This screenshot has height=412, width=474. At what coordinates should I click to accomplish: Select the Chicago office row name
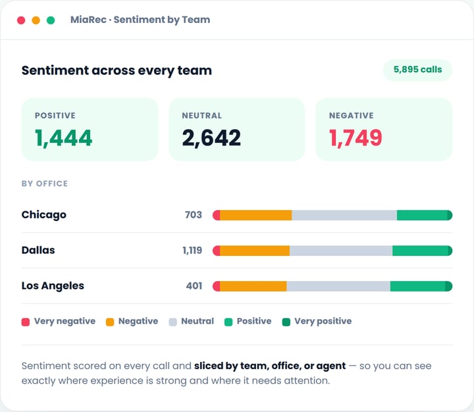tap(44, 215)
